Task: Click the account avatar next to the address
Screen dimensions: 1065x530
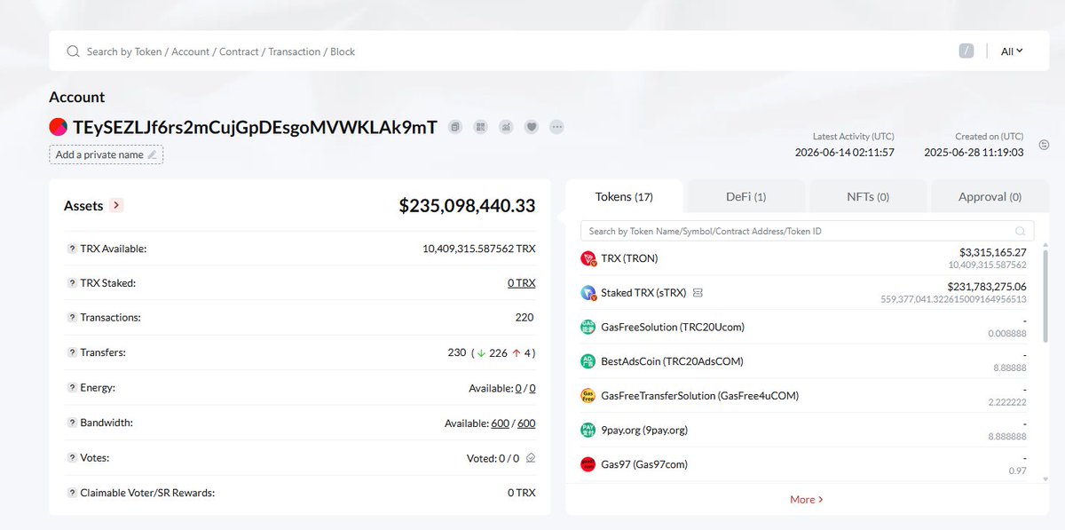Action: 58,127
